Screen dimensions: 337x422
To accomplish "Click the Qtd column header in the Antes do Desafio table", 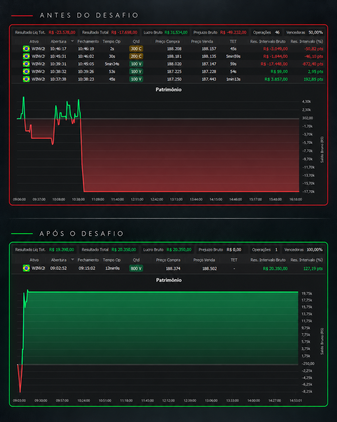I will [x=136, y=42].
